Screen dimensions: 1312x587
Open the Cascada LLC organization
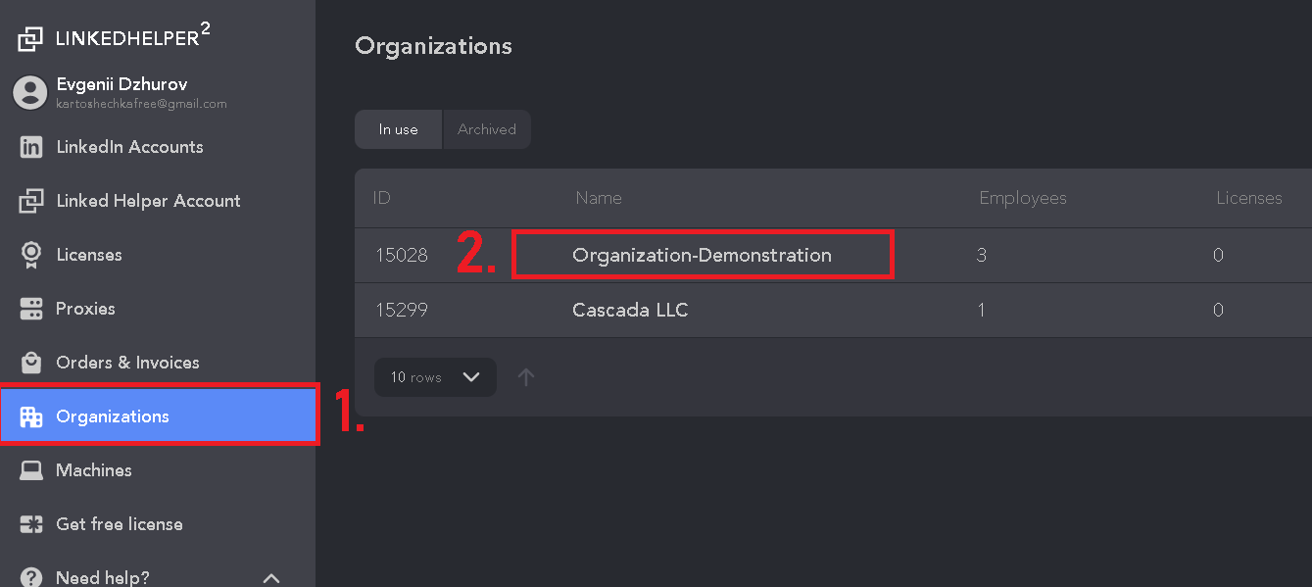(630, 311)
